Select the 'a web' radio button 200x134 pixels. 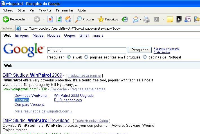69,57
